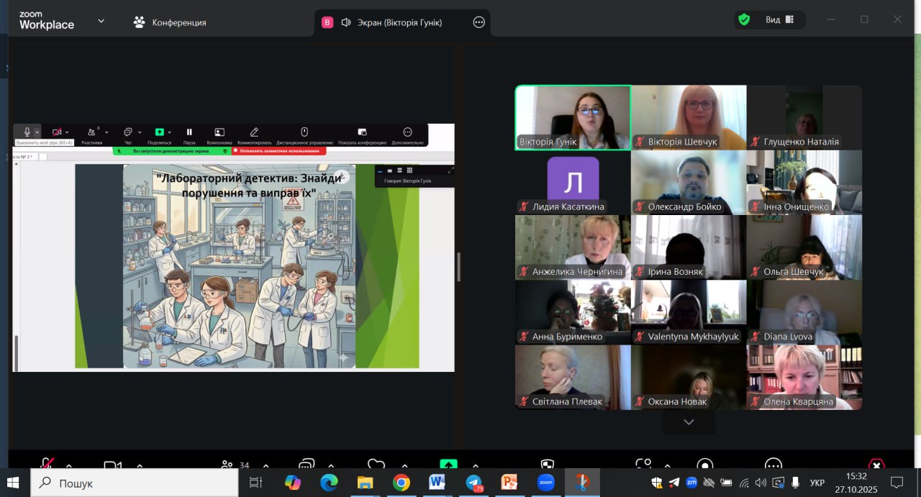Open the Комментировать annotation tool
The height and width of the screenshot is (497, 921).
point(254,132)
